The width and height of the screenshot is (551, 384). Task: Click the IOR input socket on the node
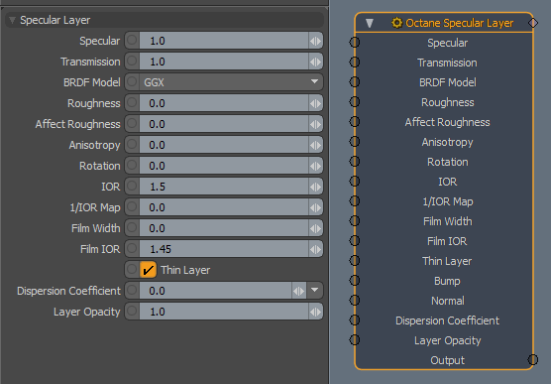tap(355, 181)
